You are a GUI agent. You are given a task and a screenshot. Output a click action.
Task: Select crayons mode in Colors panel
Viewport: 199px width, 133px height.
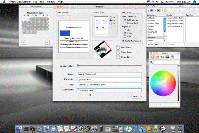click(x=172, y=57)
